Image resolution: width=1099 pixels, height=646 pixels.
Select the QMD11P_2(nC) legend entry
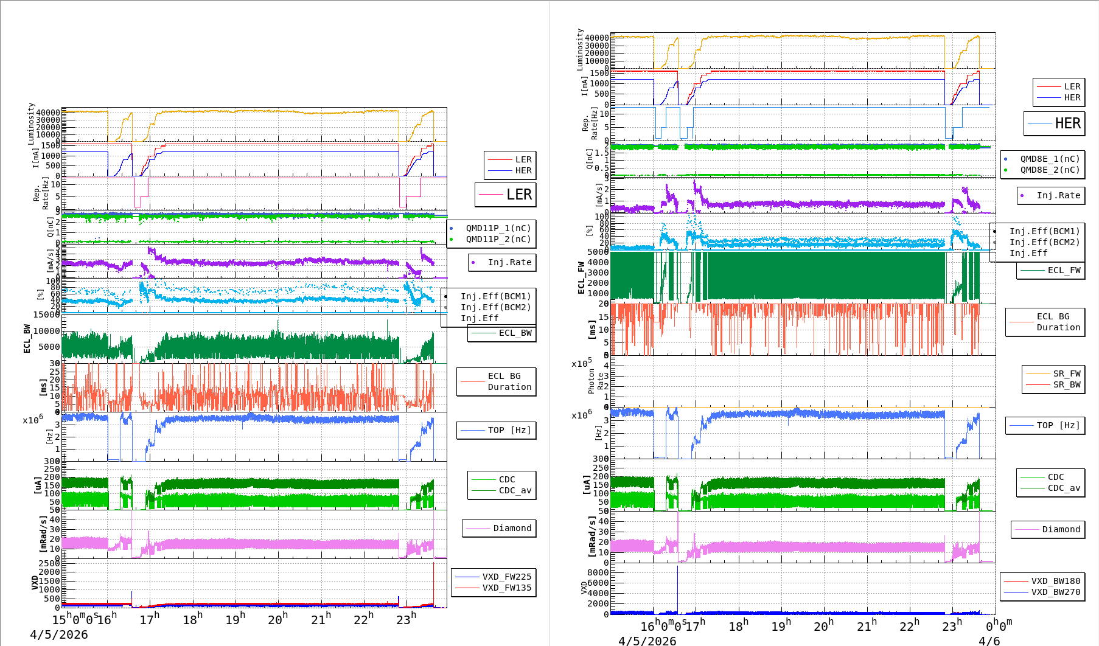pos(498,239)
